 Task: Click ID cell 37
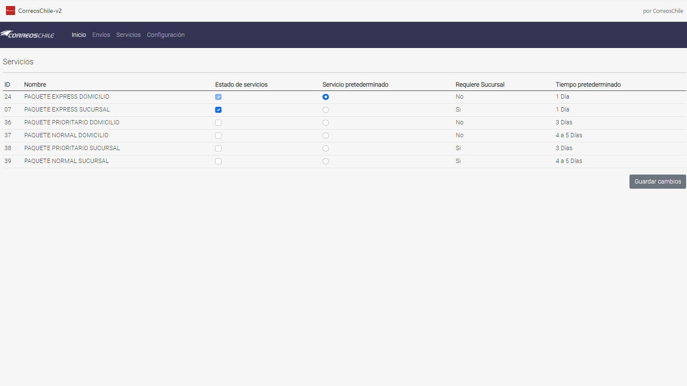[x=8, y=135]
